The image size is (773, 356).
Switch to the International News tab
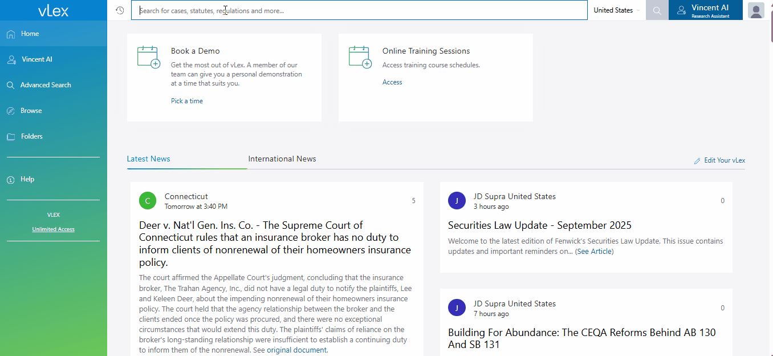coord(282,159)
